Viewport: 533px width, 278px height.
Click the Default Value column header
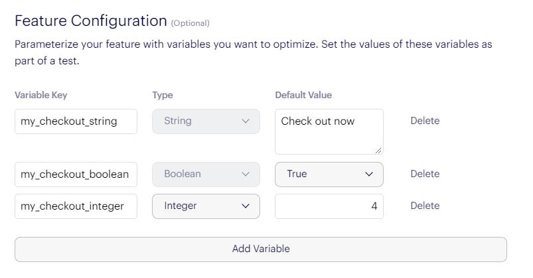click(x=303, y=95)
